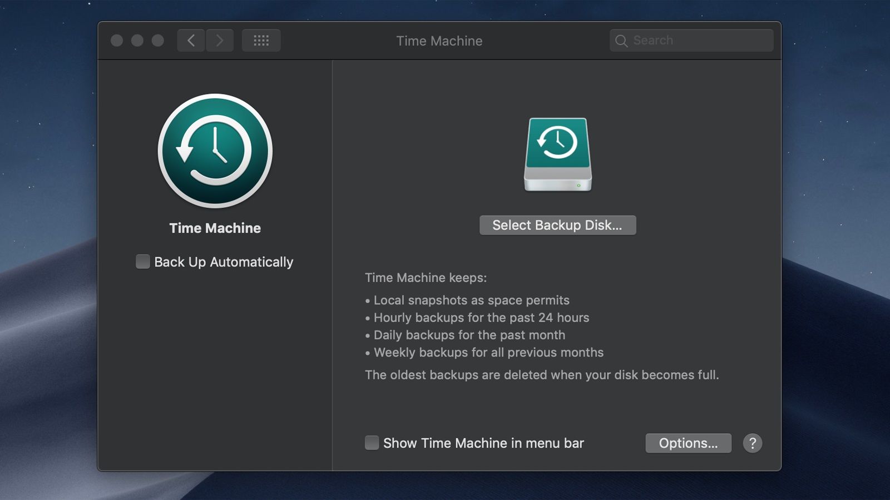Viewport: 890px width, 500px height.
Task: Click the 'oldest backups are deleted' sentence
Action: click(542, 375)
